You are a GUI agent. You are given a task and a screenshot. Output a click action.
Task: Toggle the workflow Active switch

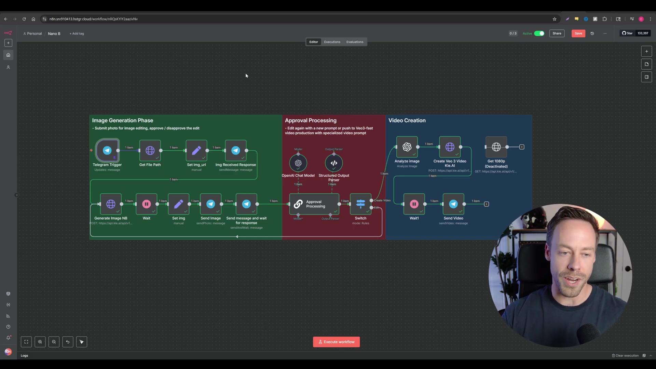click(x=539, y=33)
